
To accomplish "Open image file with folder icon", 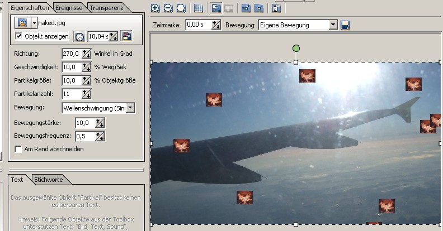I will pos(22,23).
